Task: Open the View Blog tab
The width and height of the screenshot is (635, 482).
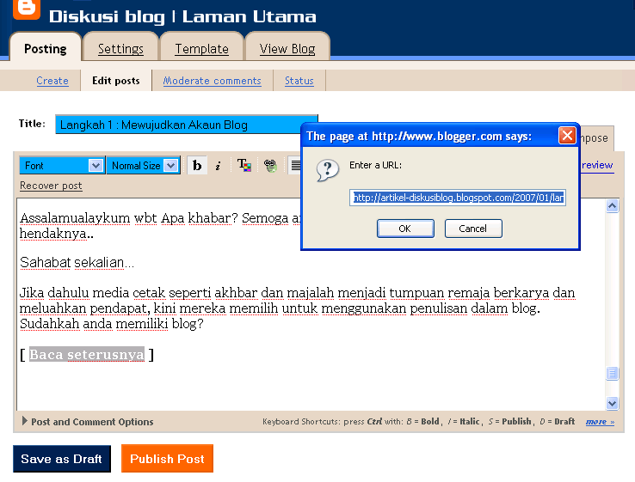Action: (287, 49)
